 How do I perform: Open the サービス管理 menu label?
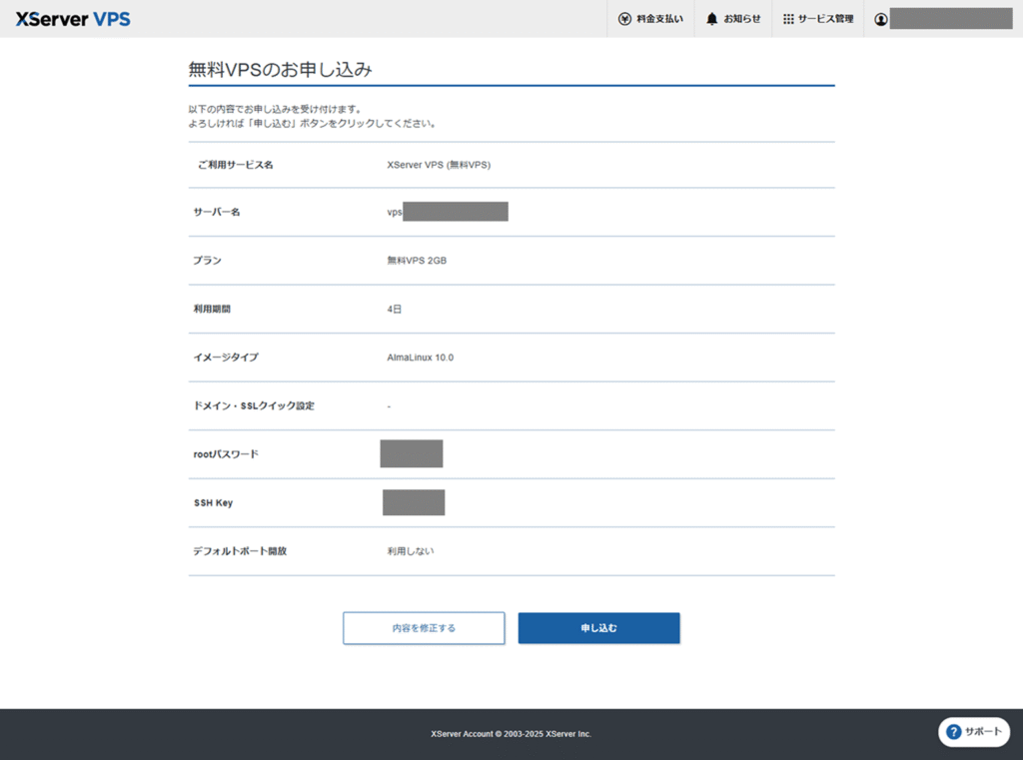(825, 19)
